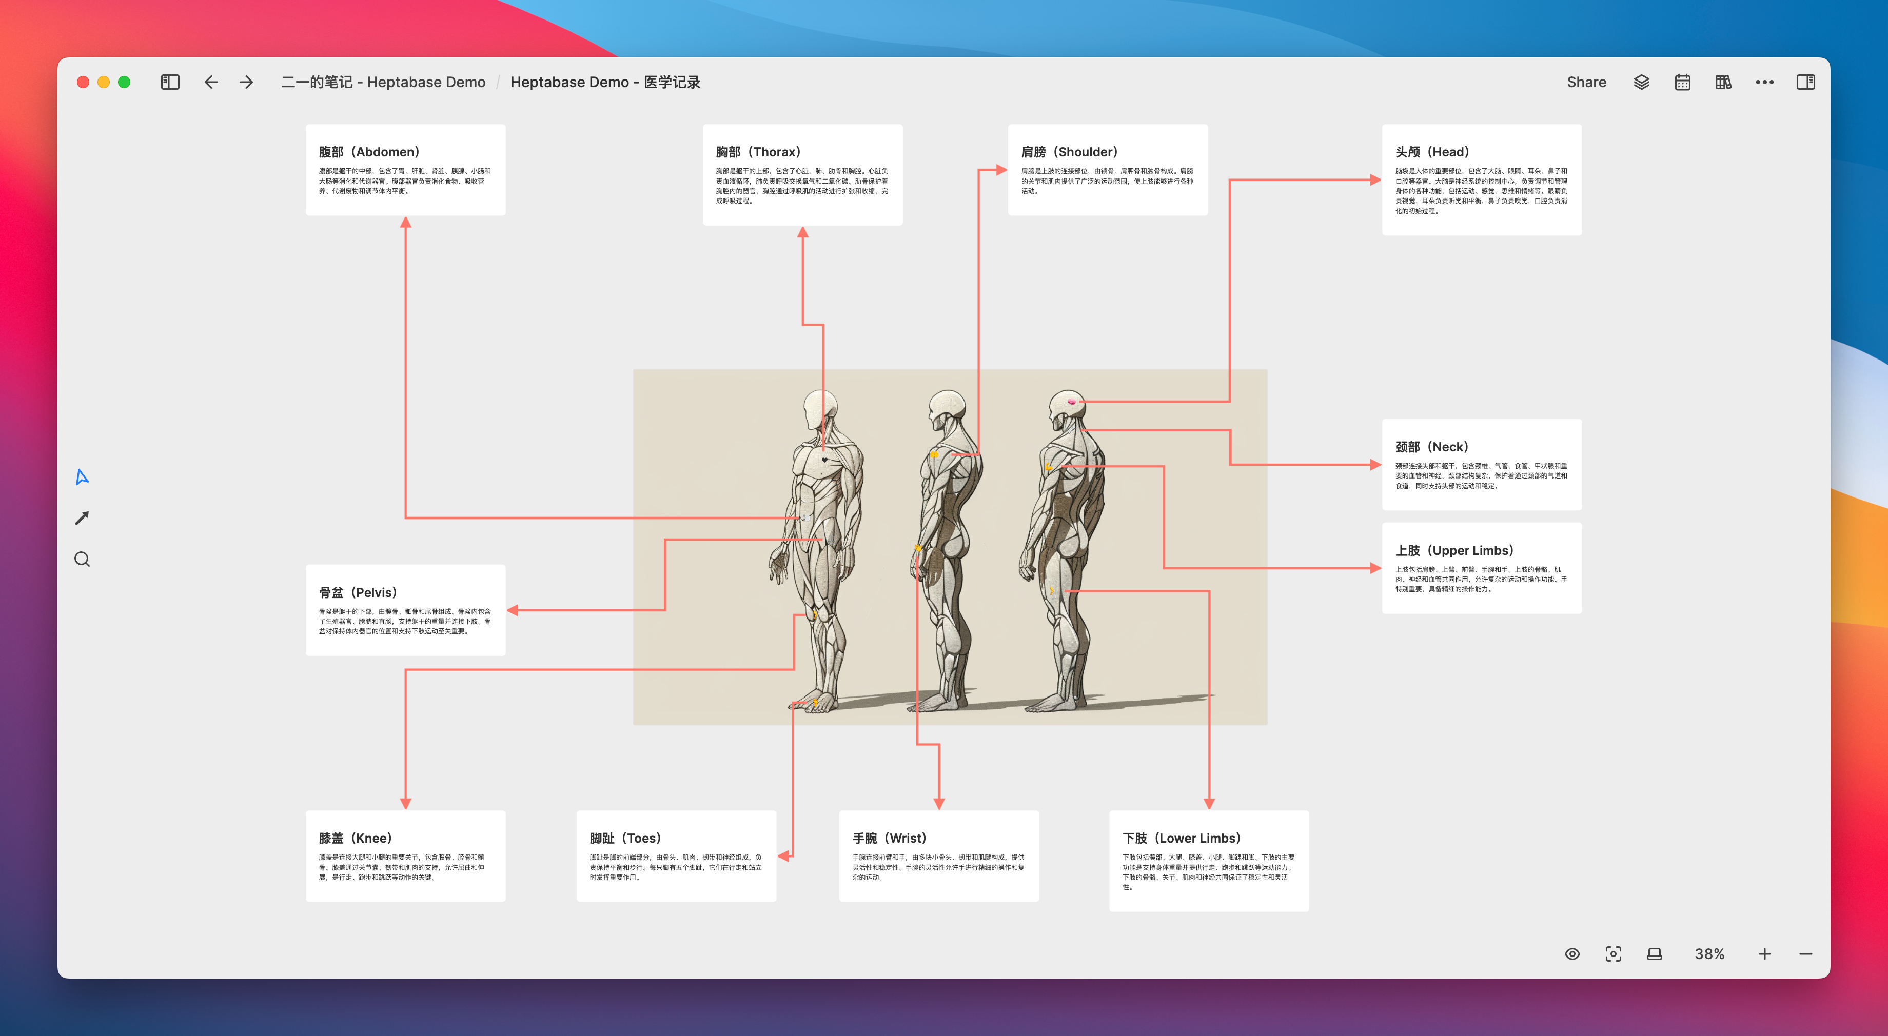Select the arrow connection tool

click(82, 518)
